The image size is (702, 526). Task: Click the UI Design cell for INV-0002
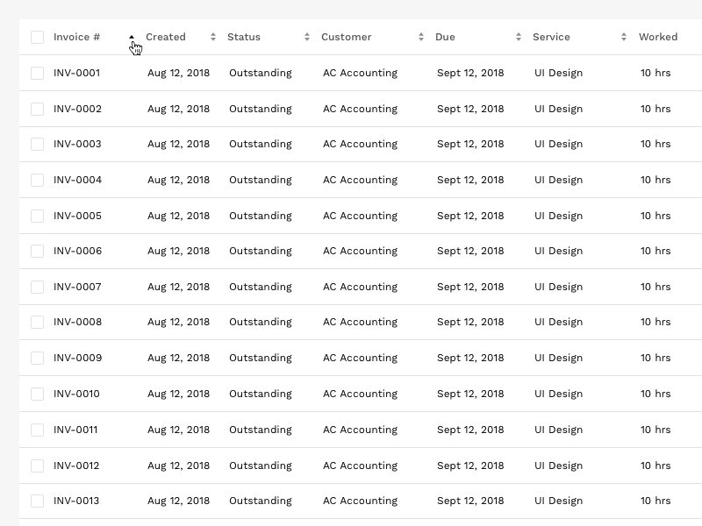pos(558,109)
